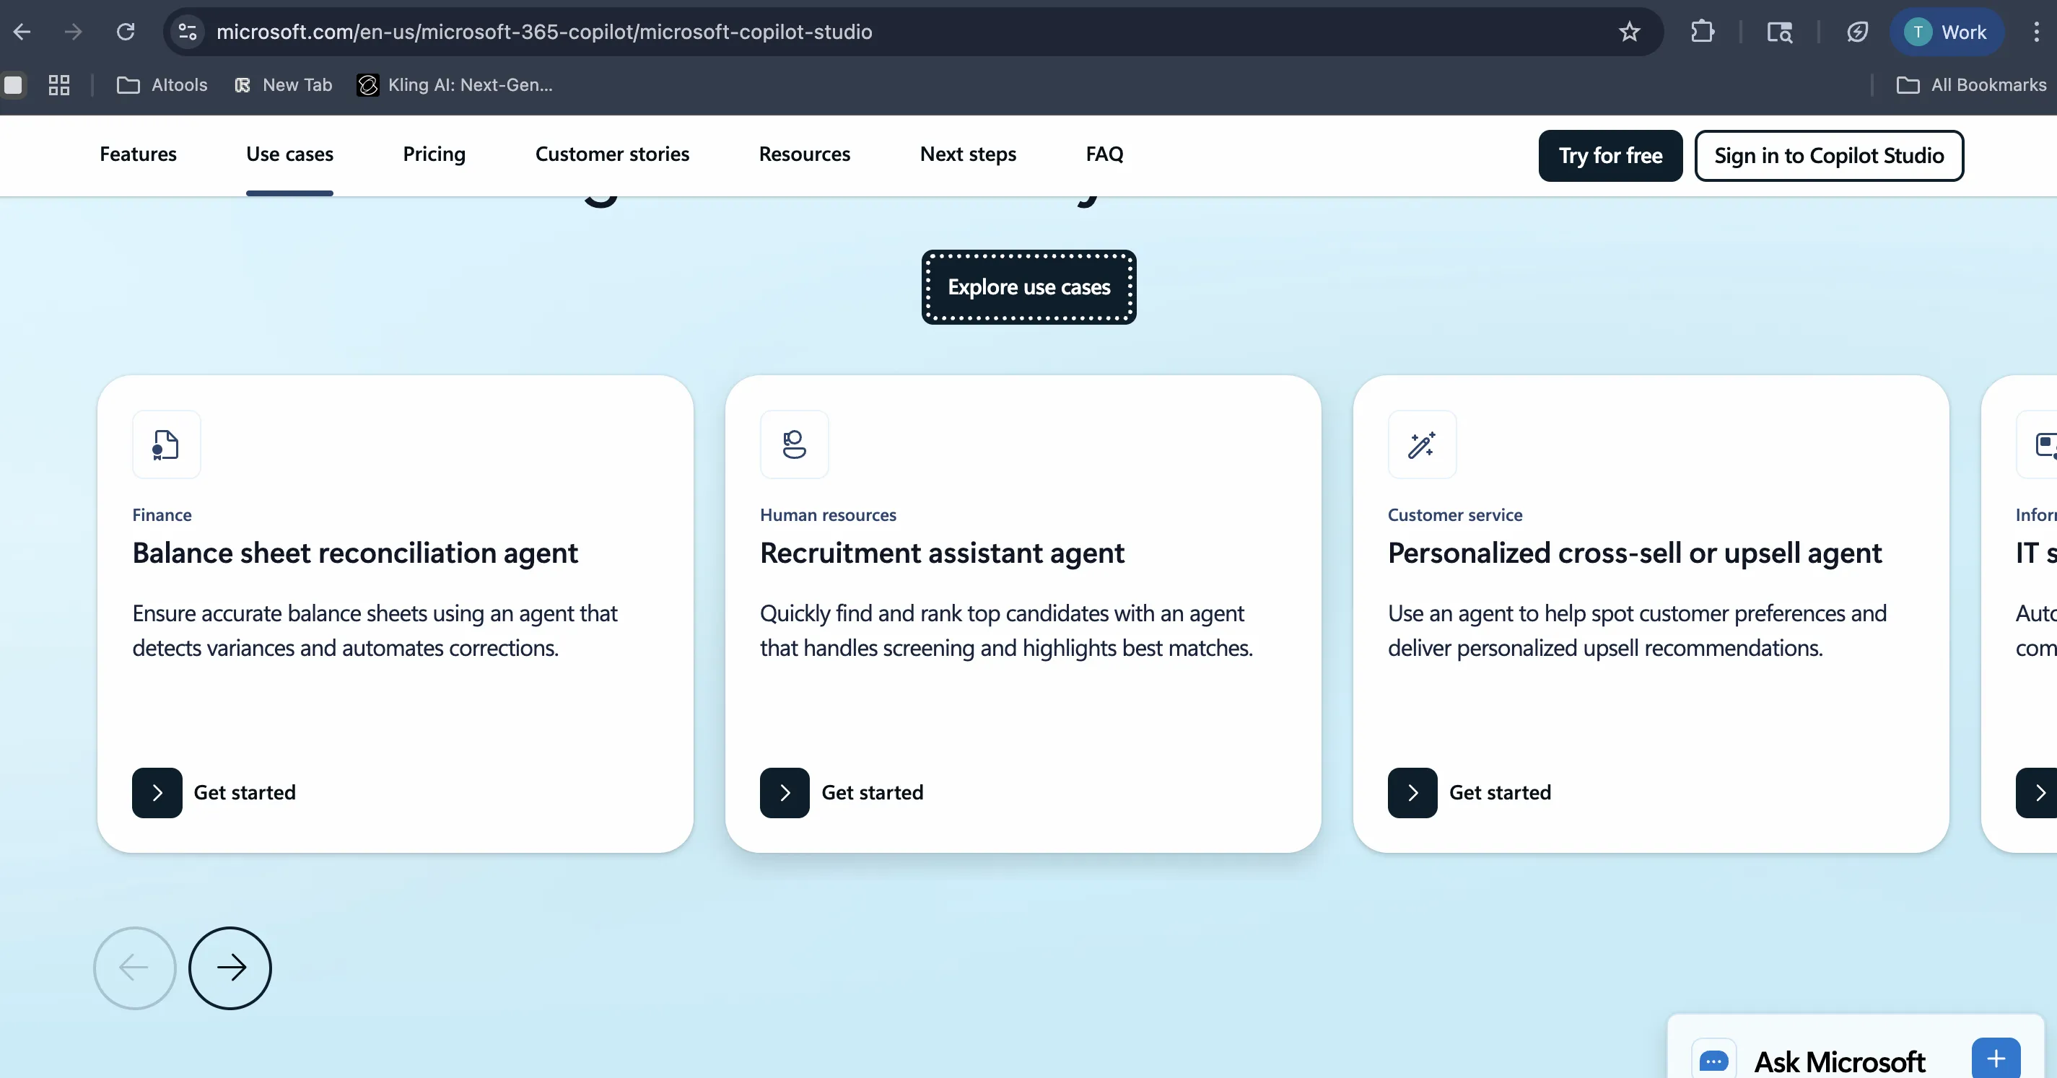2057x1078 pixels.
Task: Click Sign in to Copilot Studio
Action: coord(1830,156)
